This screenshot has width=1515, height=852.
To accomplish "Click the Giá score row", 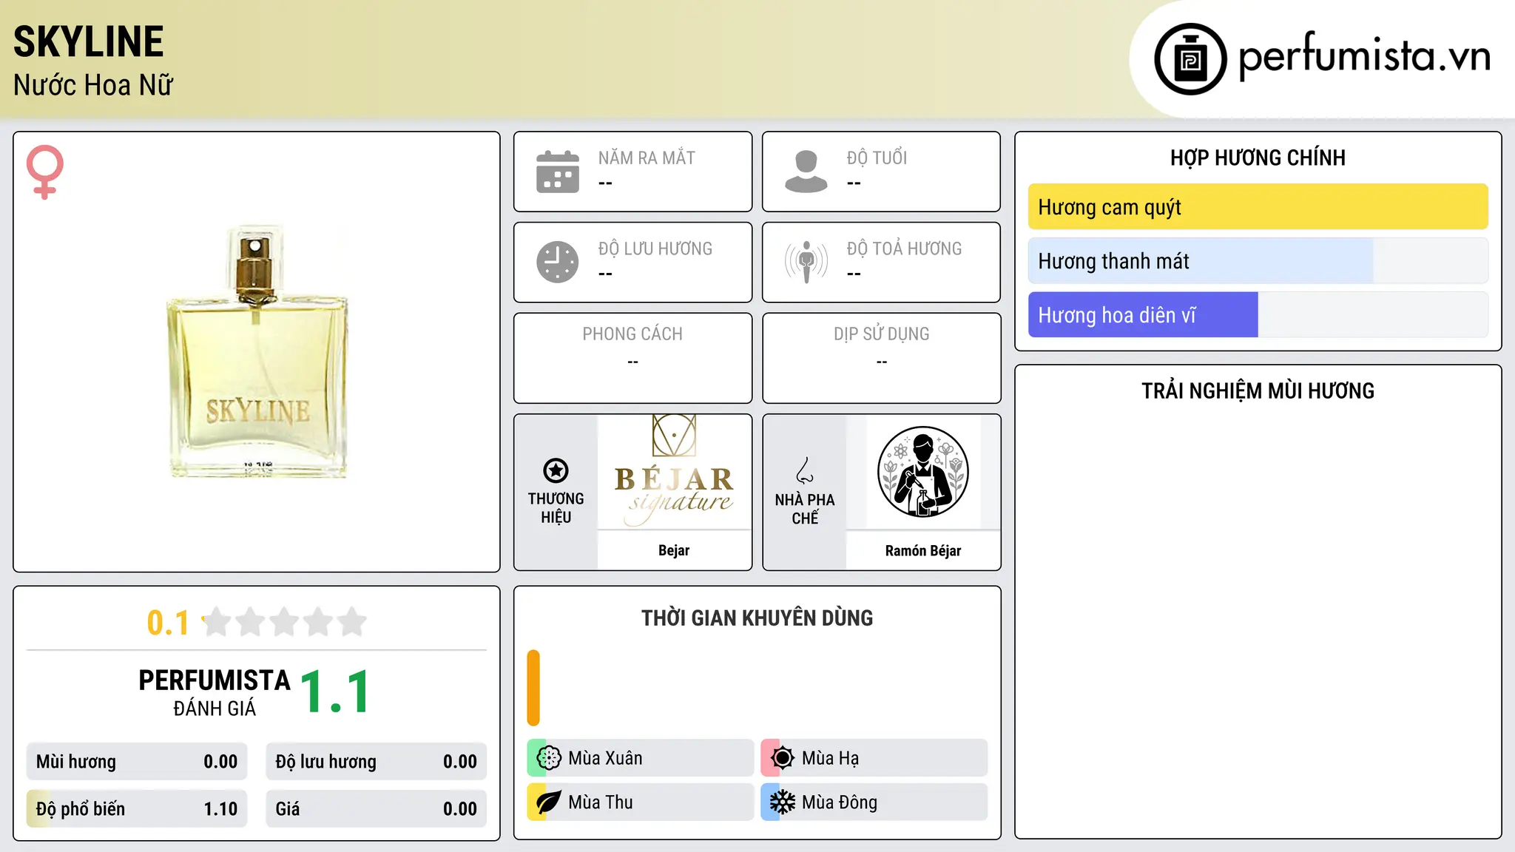I will [377, 809].
